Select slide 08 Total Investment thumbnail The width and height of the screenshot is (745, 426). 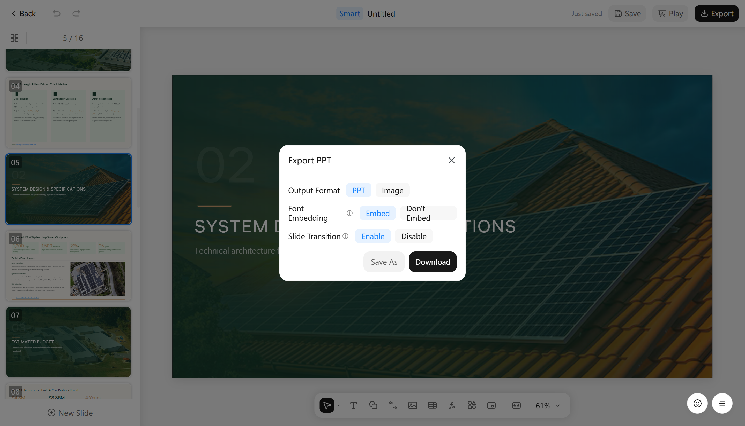click(69, 391)
